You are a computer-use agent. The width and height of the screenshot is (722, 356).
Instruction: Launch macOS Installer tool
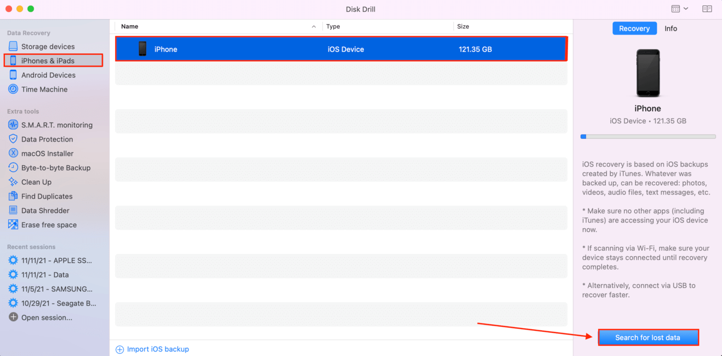tap(47, 154)
